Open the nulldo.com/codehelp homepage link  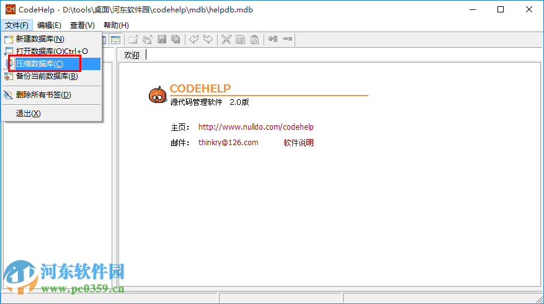tap(256, 127)
